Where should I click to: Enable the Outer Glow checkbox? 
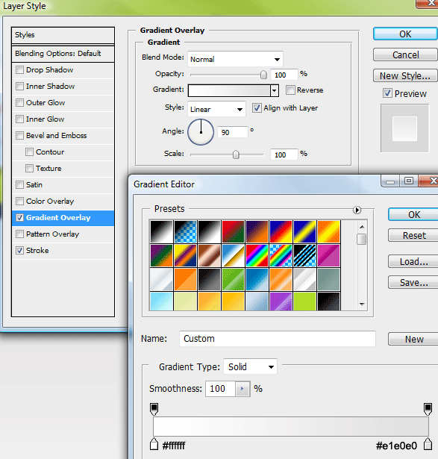point(19,103)
